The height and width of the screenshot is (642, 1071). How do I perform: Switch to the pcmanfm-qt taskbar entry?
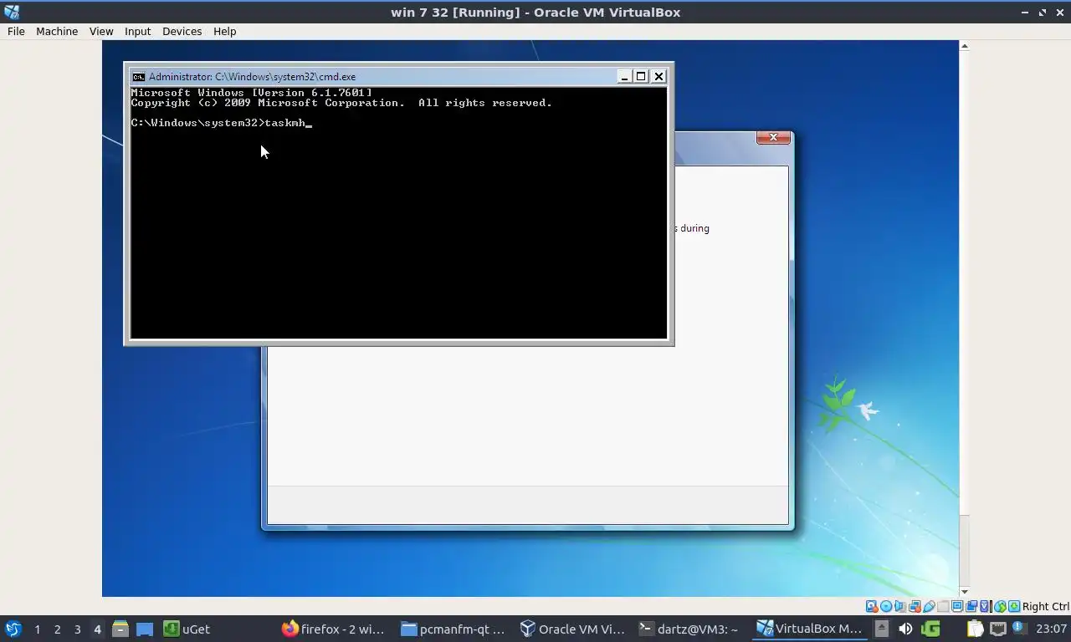(x=454, y=629)
